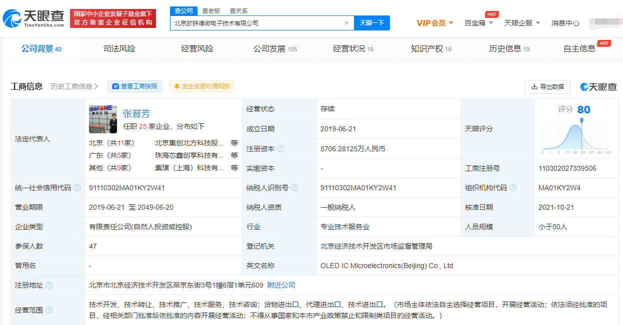Click the help icon beside 注册资本
The height and width of the screenshot is (325, 623).
point(280,149)
